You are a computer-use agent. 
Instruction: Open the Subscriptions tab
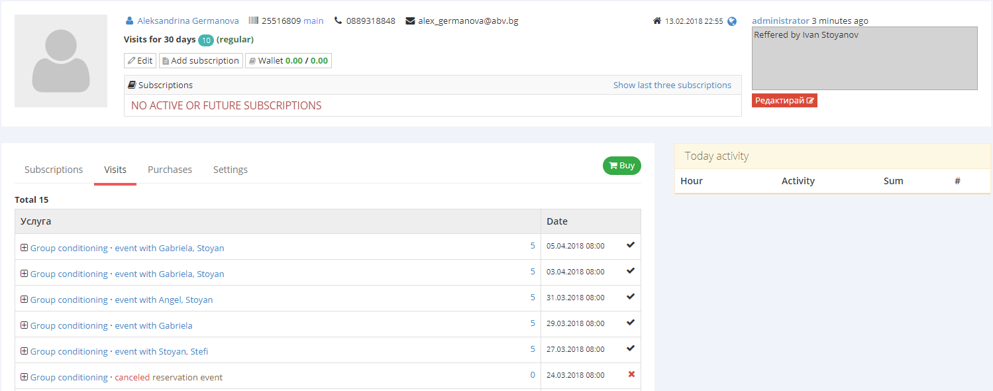pos(54,170)
